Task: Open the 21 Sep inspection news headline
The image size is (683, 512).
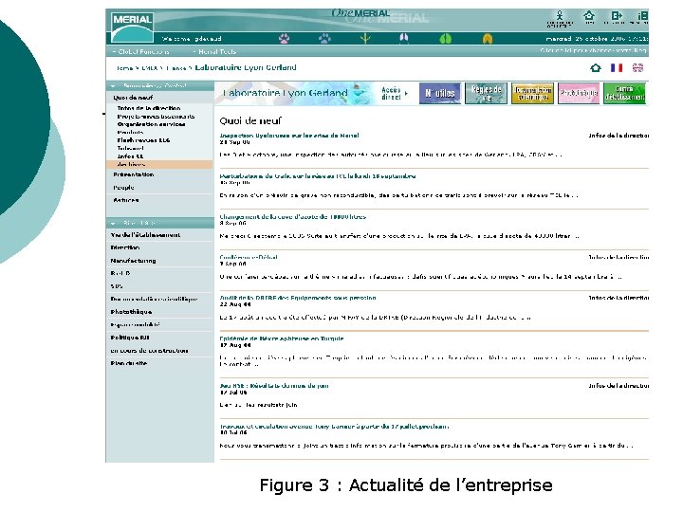Action: (289, 136)
